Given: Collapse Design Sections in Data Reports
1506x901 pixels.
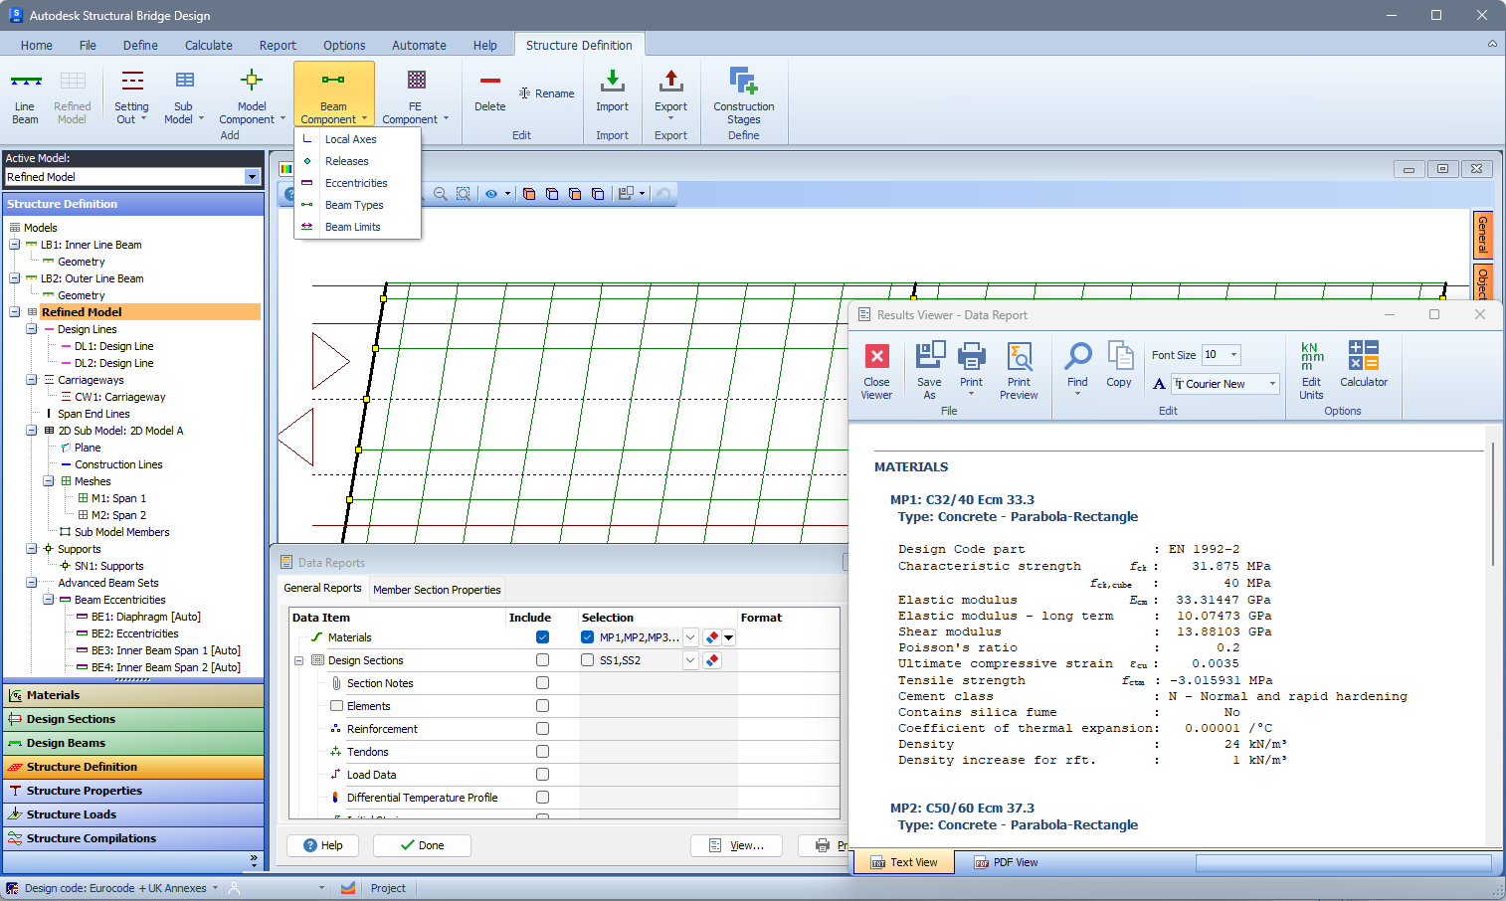Looking at the screenshot, I should [x=298, y=660].
